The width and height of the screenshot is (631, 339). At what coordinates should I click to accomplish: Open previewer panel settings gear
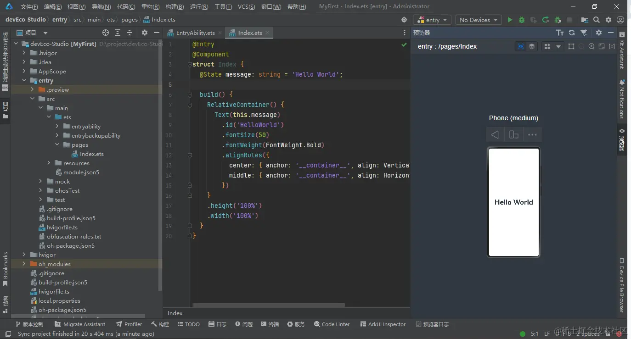598,33
